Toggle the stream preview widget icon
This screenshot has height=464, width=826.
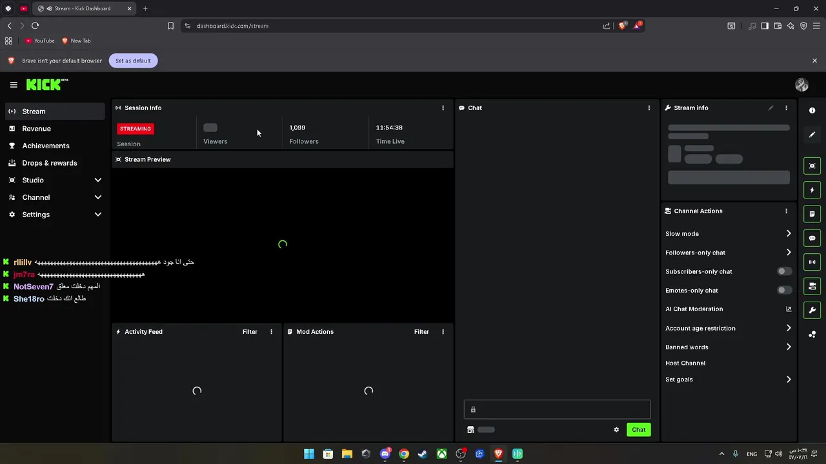coord(812,166)
